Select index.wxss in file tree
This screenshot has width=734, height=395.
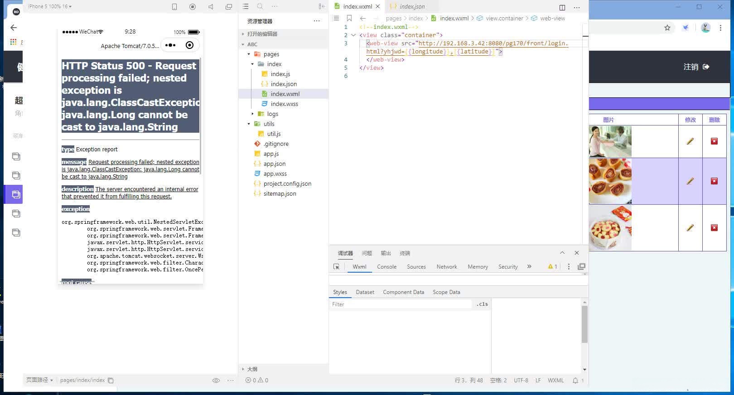[284, 104]
